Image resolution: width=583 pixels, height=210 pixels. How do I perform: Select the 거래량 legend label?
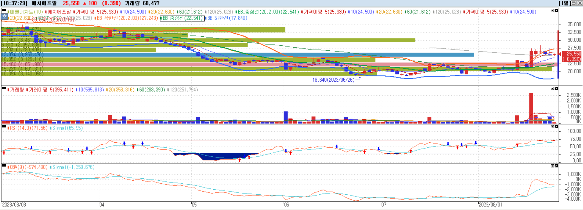point(17,90)
